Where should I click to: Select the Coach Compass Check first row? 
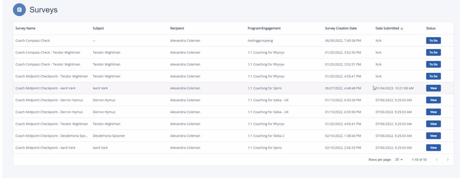[33, 40]
